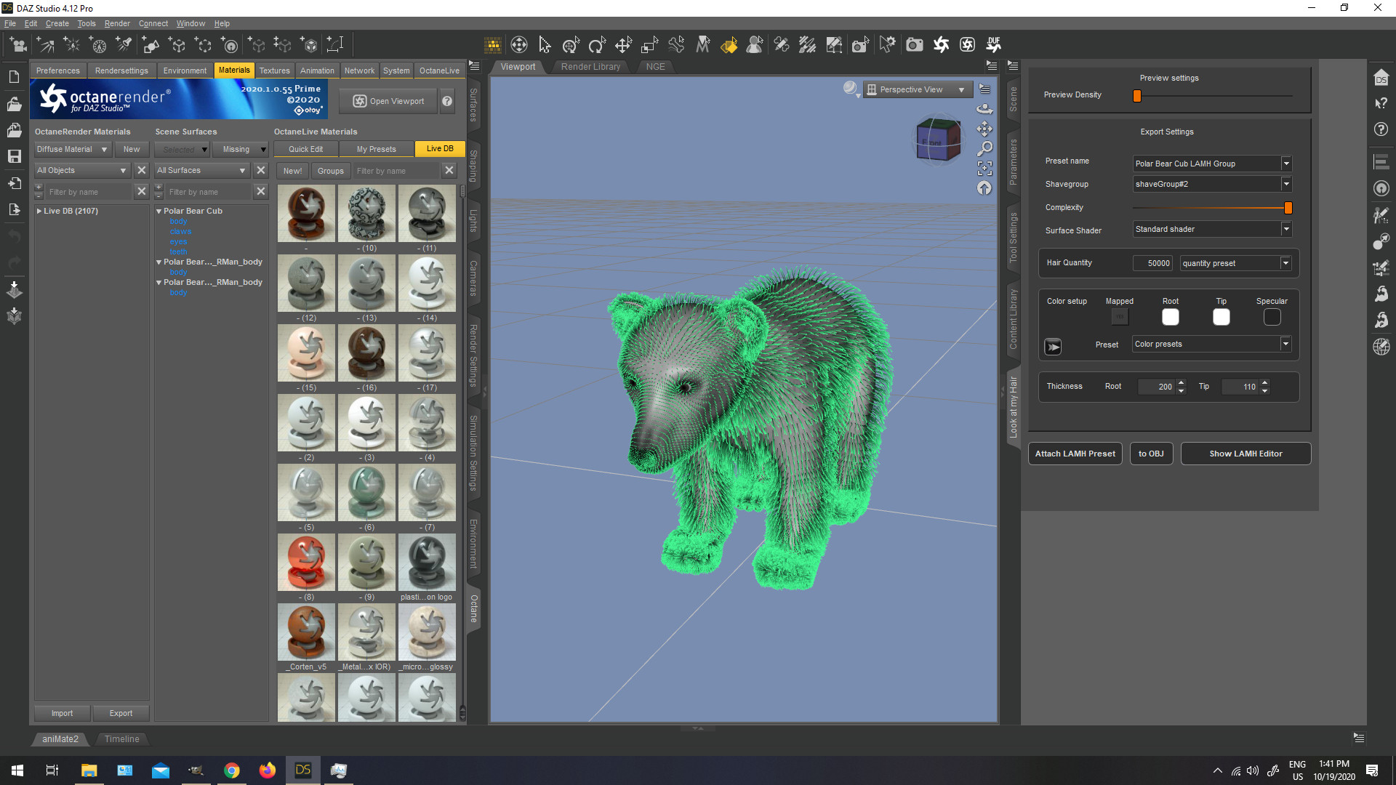This screenshot has height=785, width=1396.
Task: Open the Shavegroup dropdown
Action: pos(1285,184)
